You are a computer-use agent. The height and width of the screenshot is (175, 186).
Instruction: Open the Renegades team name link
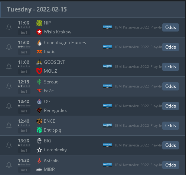coord(55,110)
